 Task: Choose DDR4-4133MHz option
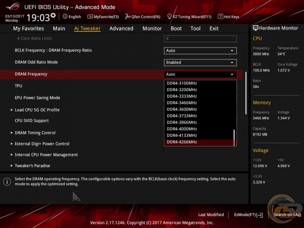[199, 135]
